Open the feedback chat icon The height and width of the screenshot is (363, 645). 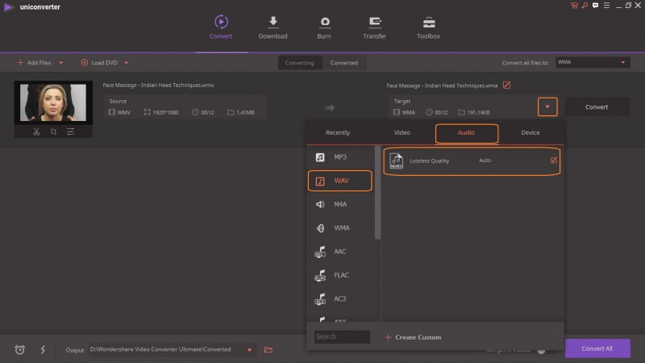[x=595, y=6]
